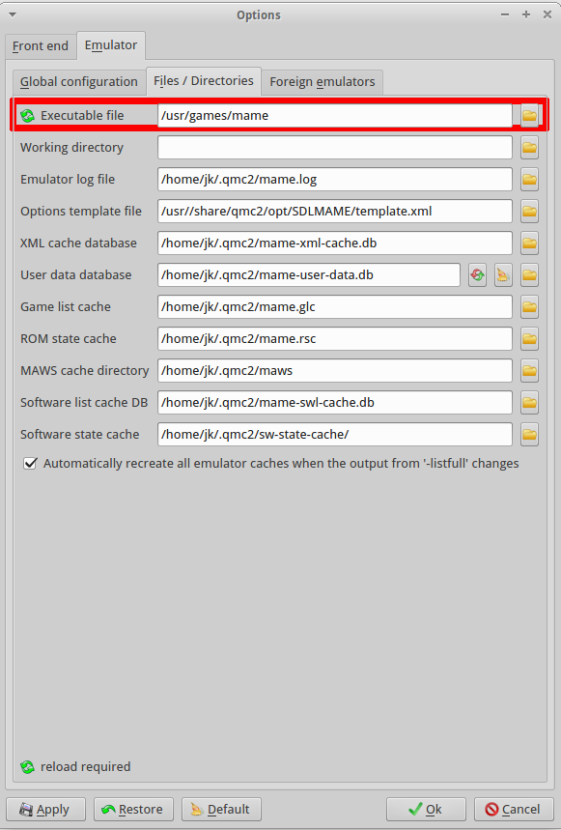Click into the Working directory text field
561x830 pixels.
(x=335, y=148)
